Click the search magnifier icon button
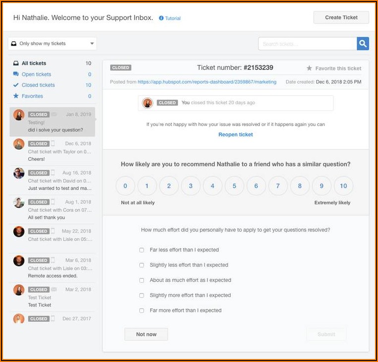 (x=363, y=44)
